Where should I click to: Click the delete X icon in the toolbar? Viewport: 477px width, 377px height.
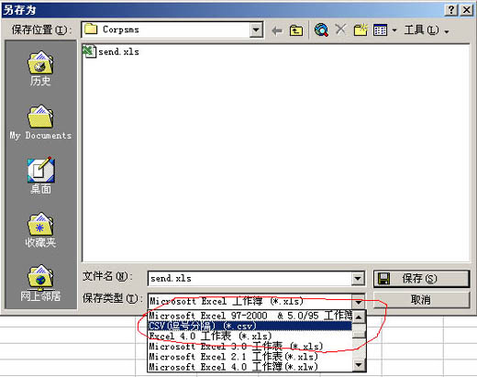[340, 29]
